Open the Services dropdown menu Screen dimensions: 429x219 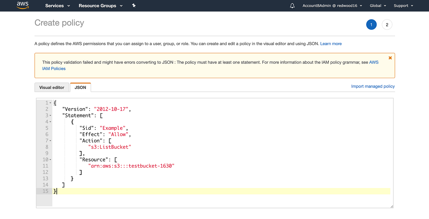(x=58, y=6)
